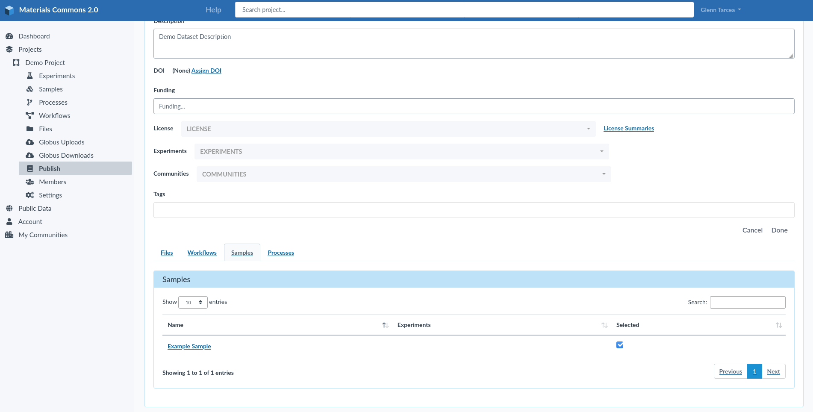Click into the Funding input field

click(474, 106)
